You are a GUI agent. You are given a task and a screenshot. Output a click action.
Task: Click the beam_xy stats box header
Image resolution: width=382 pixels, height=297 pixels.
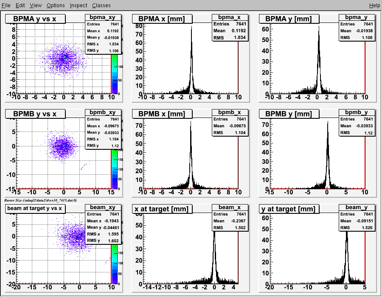coord(103,207)
